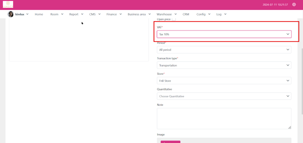Open the Transaction type dropdown
Image resolution: width=303 pixels, height=143 pixels.
pos(224,65)
